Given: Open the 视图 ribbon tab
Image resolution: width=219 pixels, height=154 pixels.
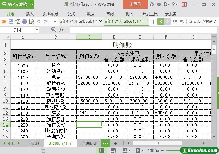Looking at the screenshot, I should (x=129, y=14).
